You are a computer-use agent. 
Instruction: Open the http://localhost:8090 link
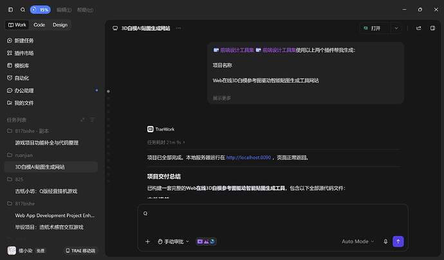point(248,157)
